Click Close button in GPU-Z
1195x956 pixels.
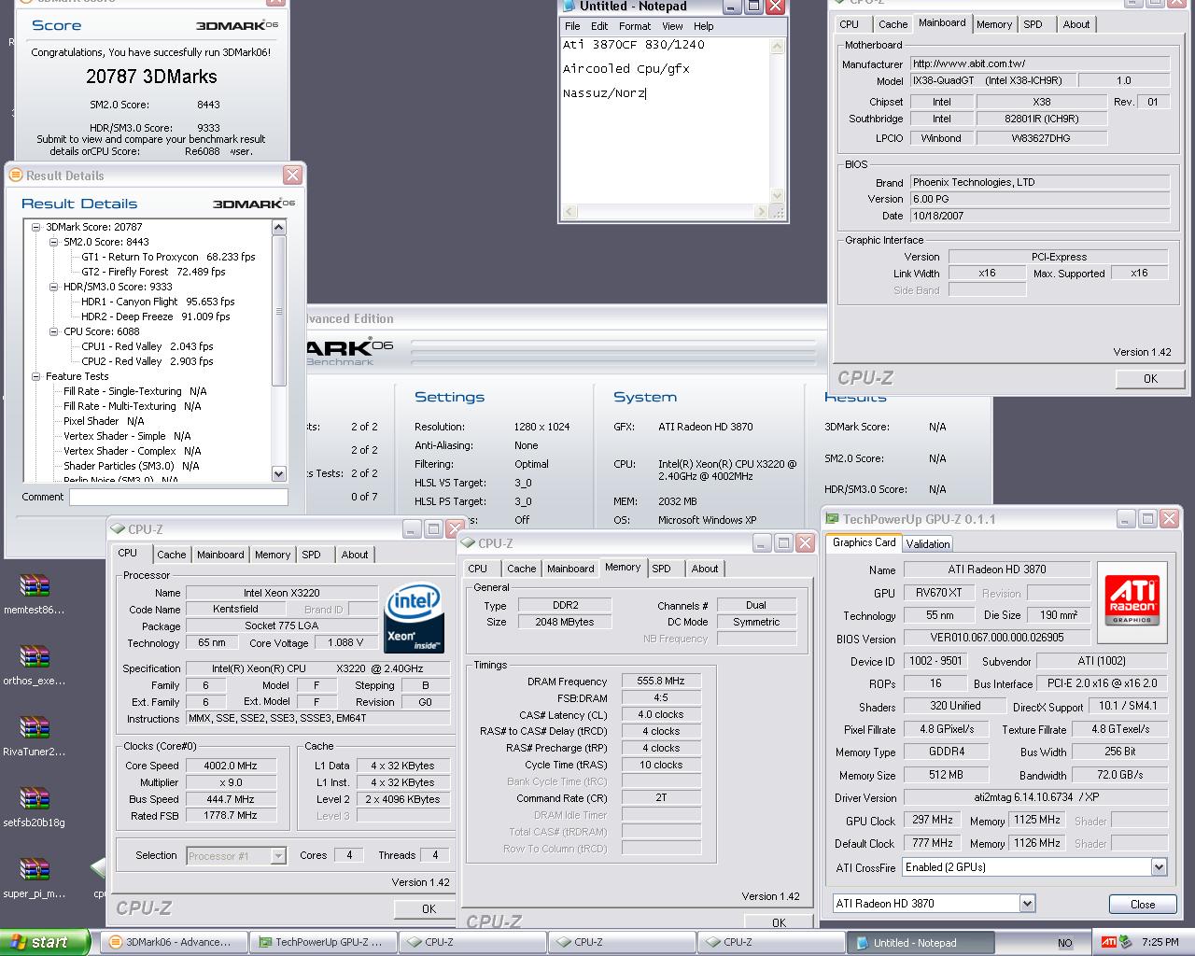click(1143, 904)
